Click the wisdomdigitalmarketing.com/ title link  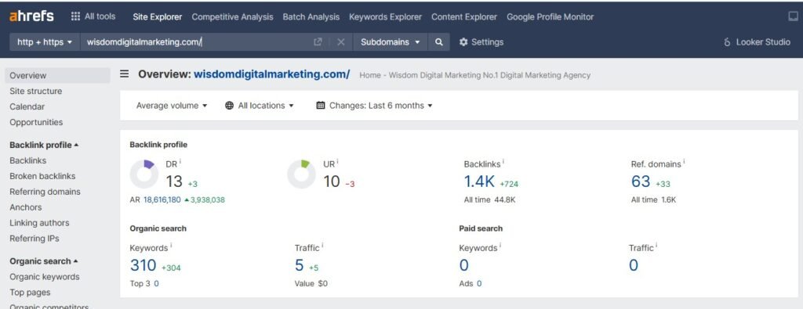271,74
